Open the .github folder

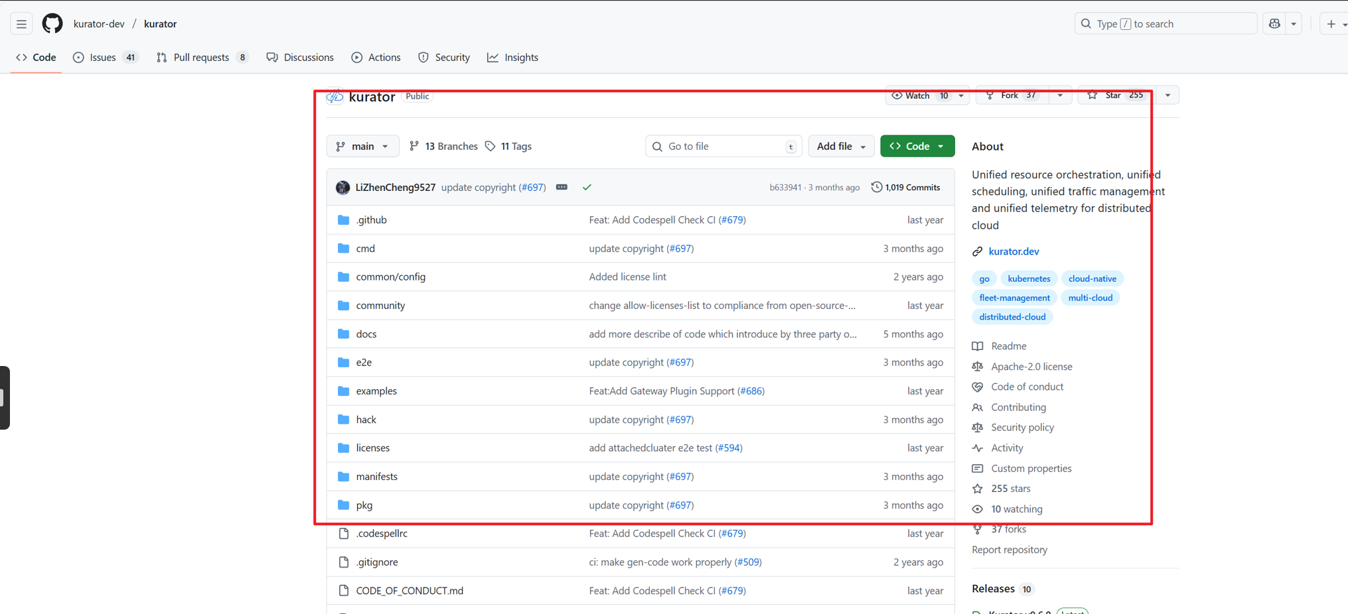[x=371, y=220]
